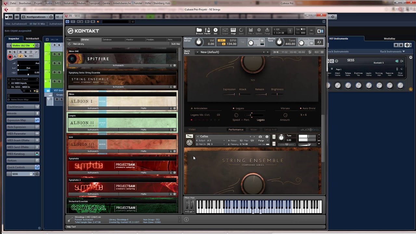
Task: Open the Transport menu in Cubase
Action: [x=94, y=3]
